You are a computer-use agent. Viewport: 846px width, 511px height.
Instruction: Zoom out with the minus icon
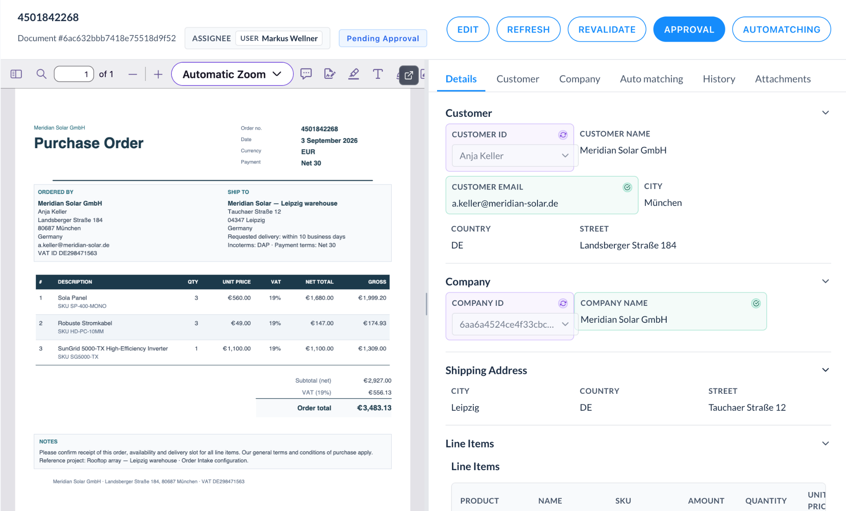click(x=133, y=74)
